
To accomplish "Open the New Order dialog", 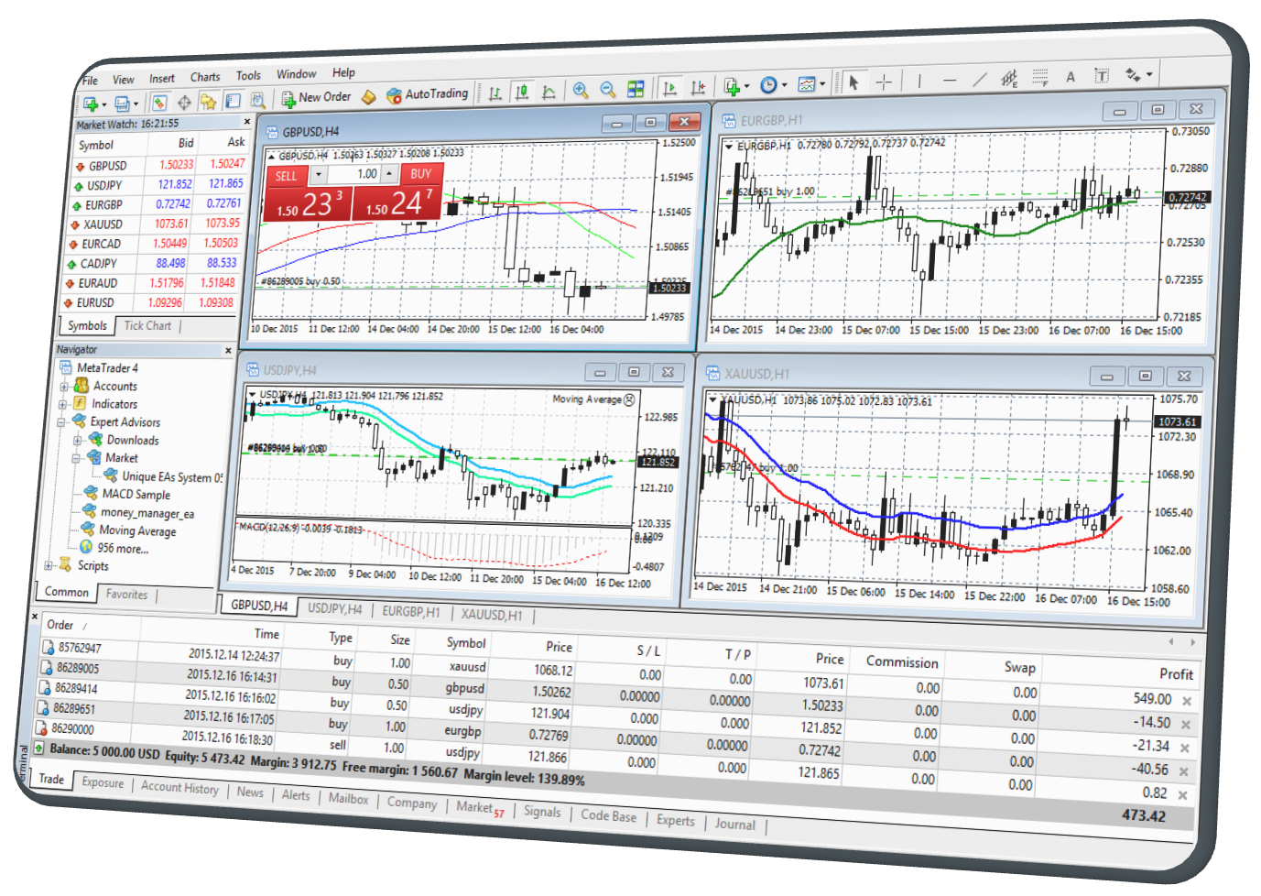I will click(x=316, y=96).
